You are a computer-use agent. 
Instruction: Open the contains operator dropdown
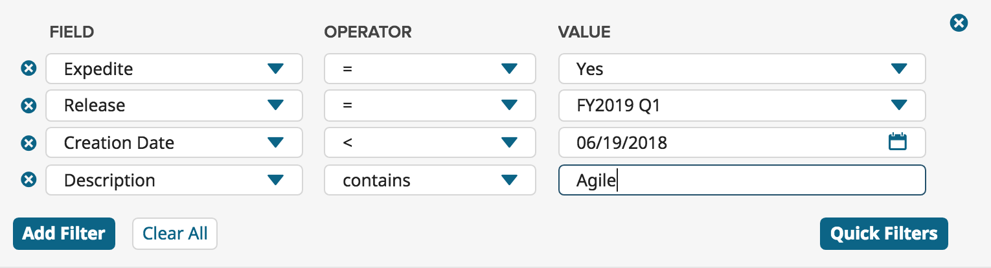pos(430,180)
